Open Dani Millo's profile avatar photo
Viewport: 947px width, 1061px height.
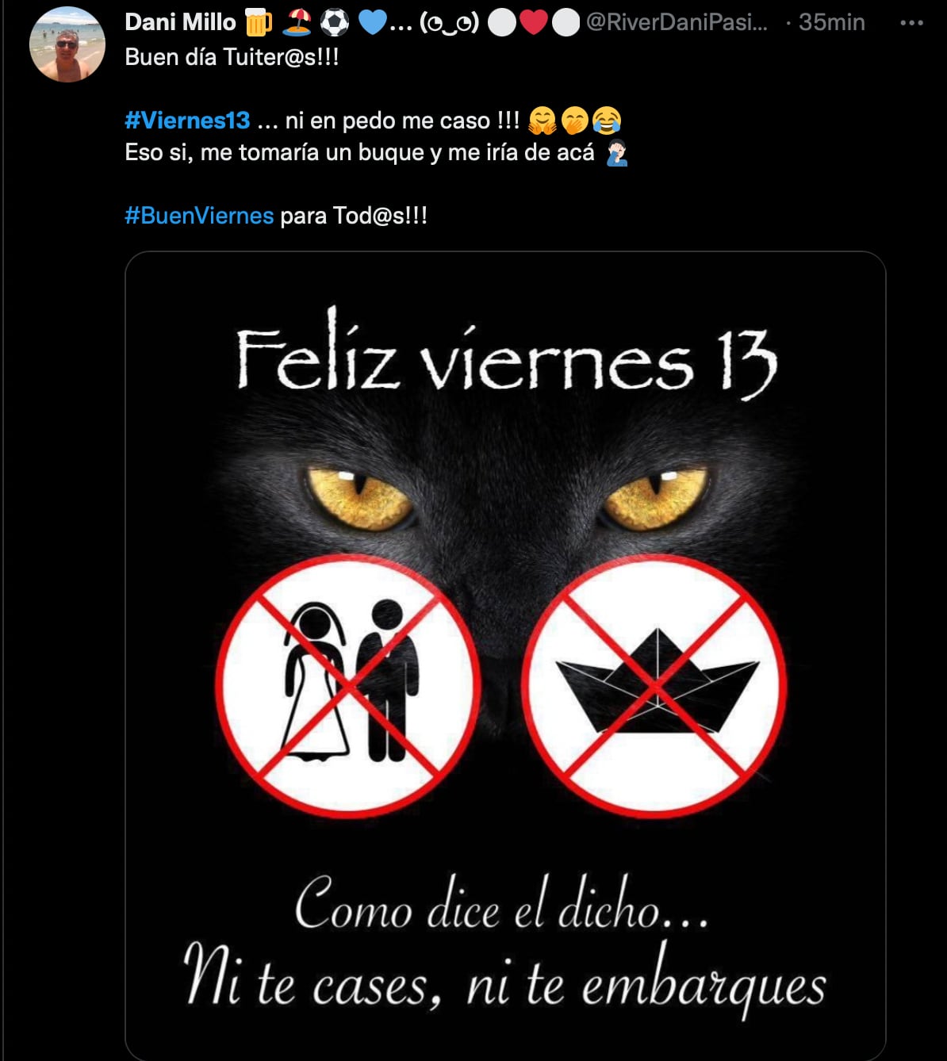pyautogui.click(x=67, y=45)
